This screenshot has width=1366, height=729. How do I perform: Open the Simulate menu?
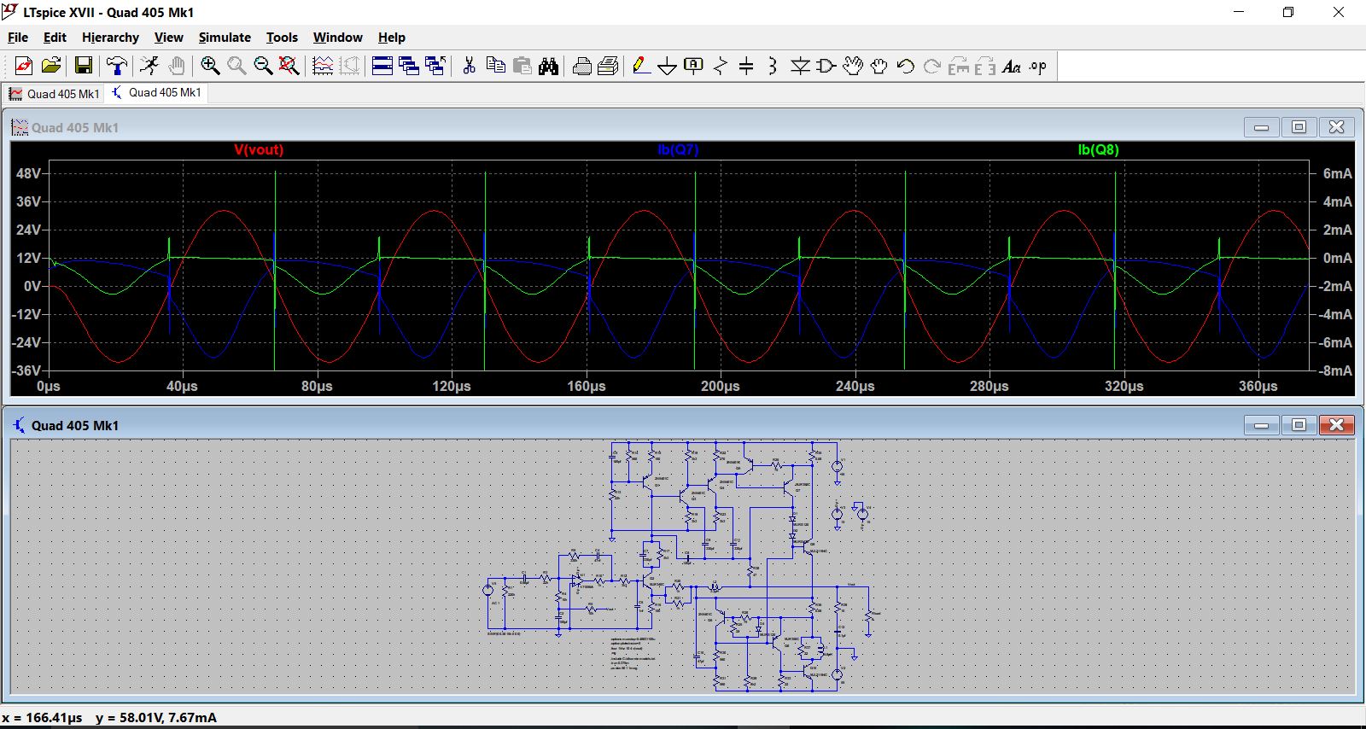(x=225, y=38)
